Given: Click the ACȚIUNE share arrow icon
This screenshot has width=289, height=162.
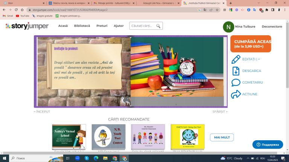Looking at the screenshot, I should tap(236, 94).
